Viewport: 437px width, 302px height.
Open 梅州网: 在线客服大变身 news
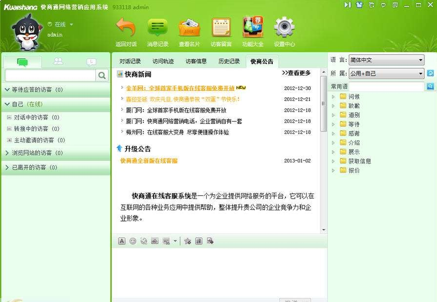[177, 132]
